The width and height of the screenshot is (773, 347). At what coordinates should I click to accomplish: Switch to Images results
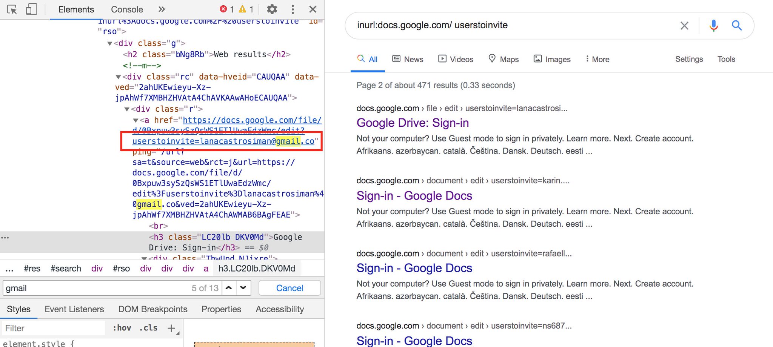coord(552,59)
